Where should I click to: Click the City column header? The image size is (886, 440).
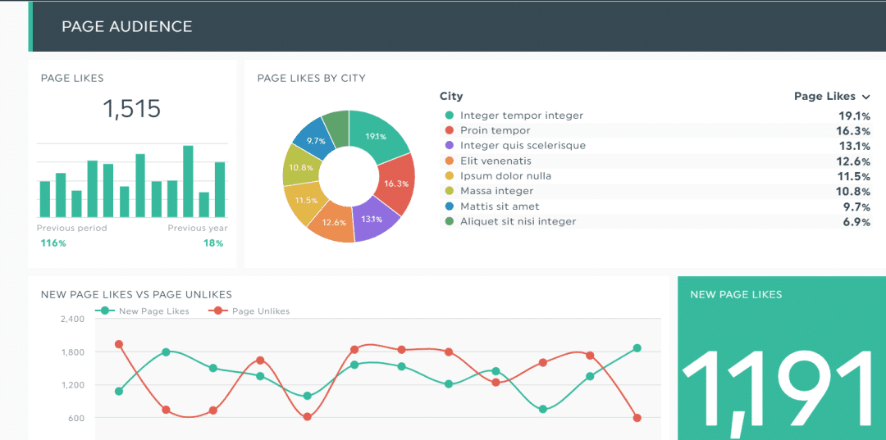[x=451, y=97]
